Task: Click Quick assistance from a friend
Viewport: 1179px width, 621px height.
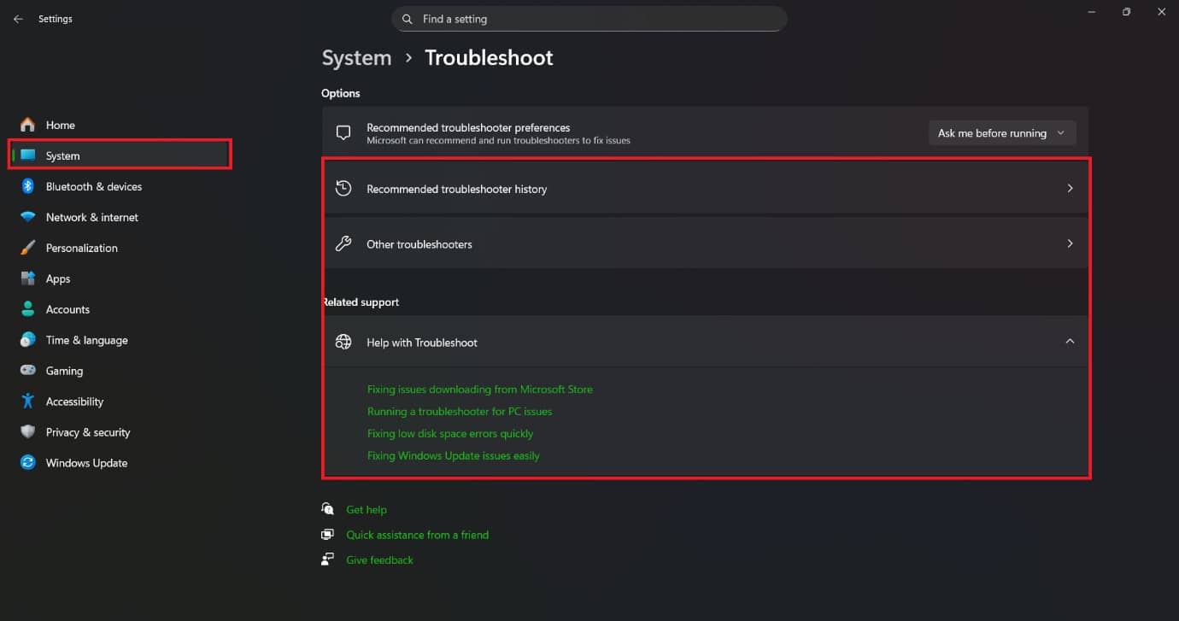Action: tap(417, 535)
